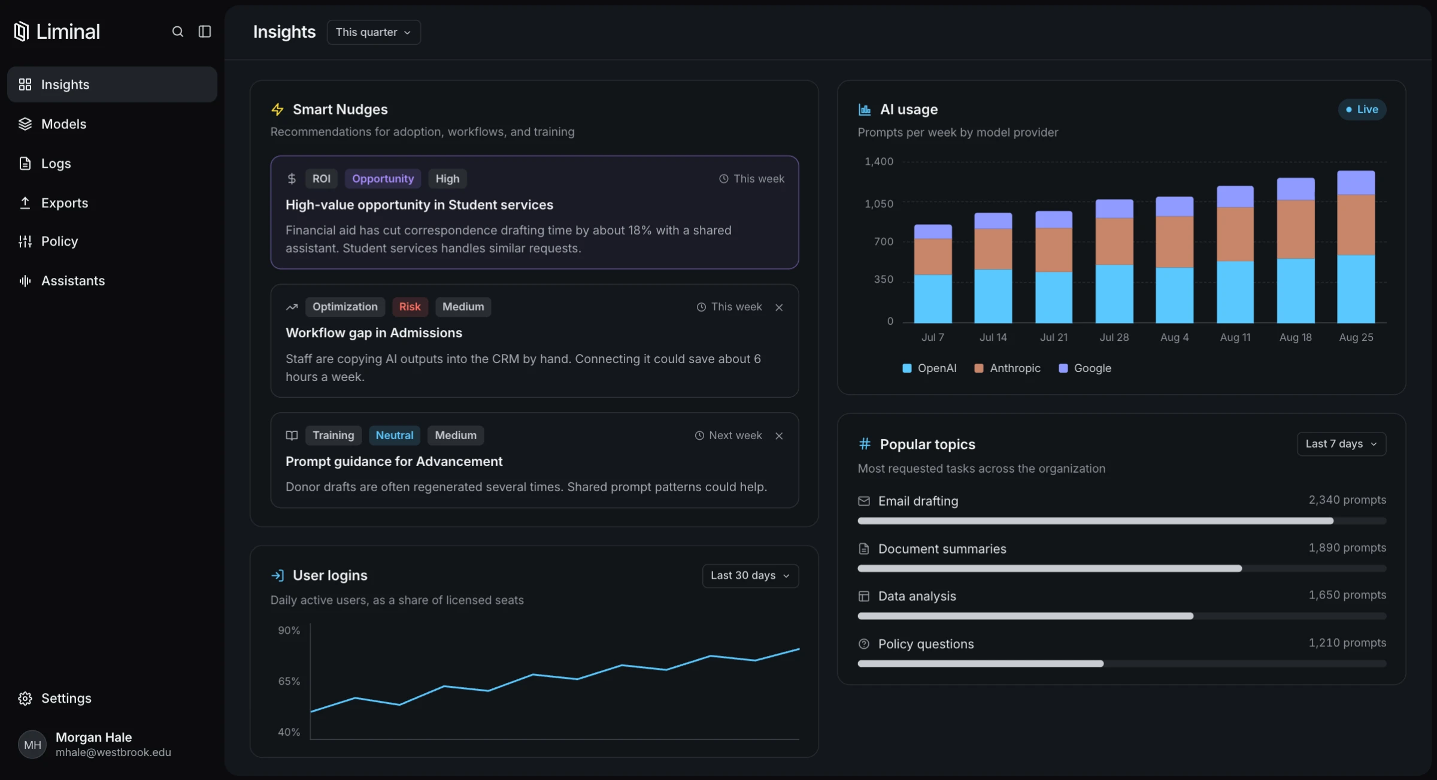This screenshot has height=780, width=1437.
Task: Click the dollar sign ROI icon
Action: point(292,179)
